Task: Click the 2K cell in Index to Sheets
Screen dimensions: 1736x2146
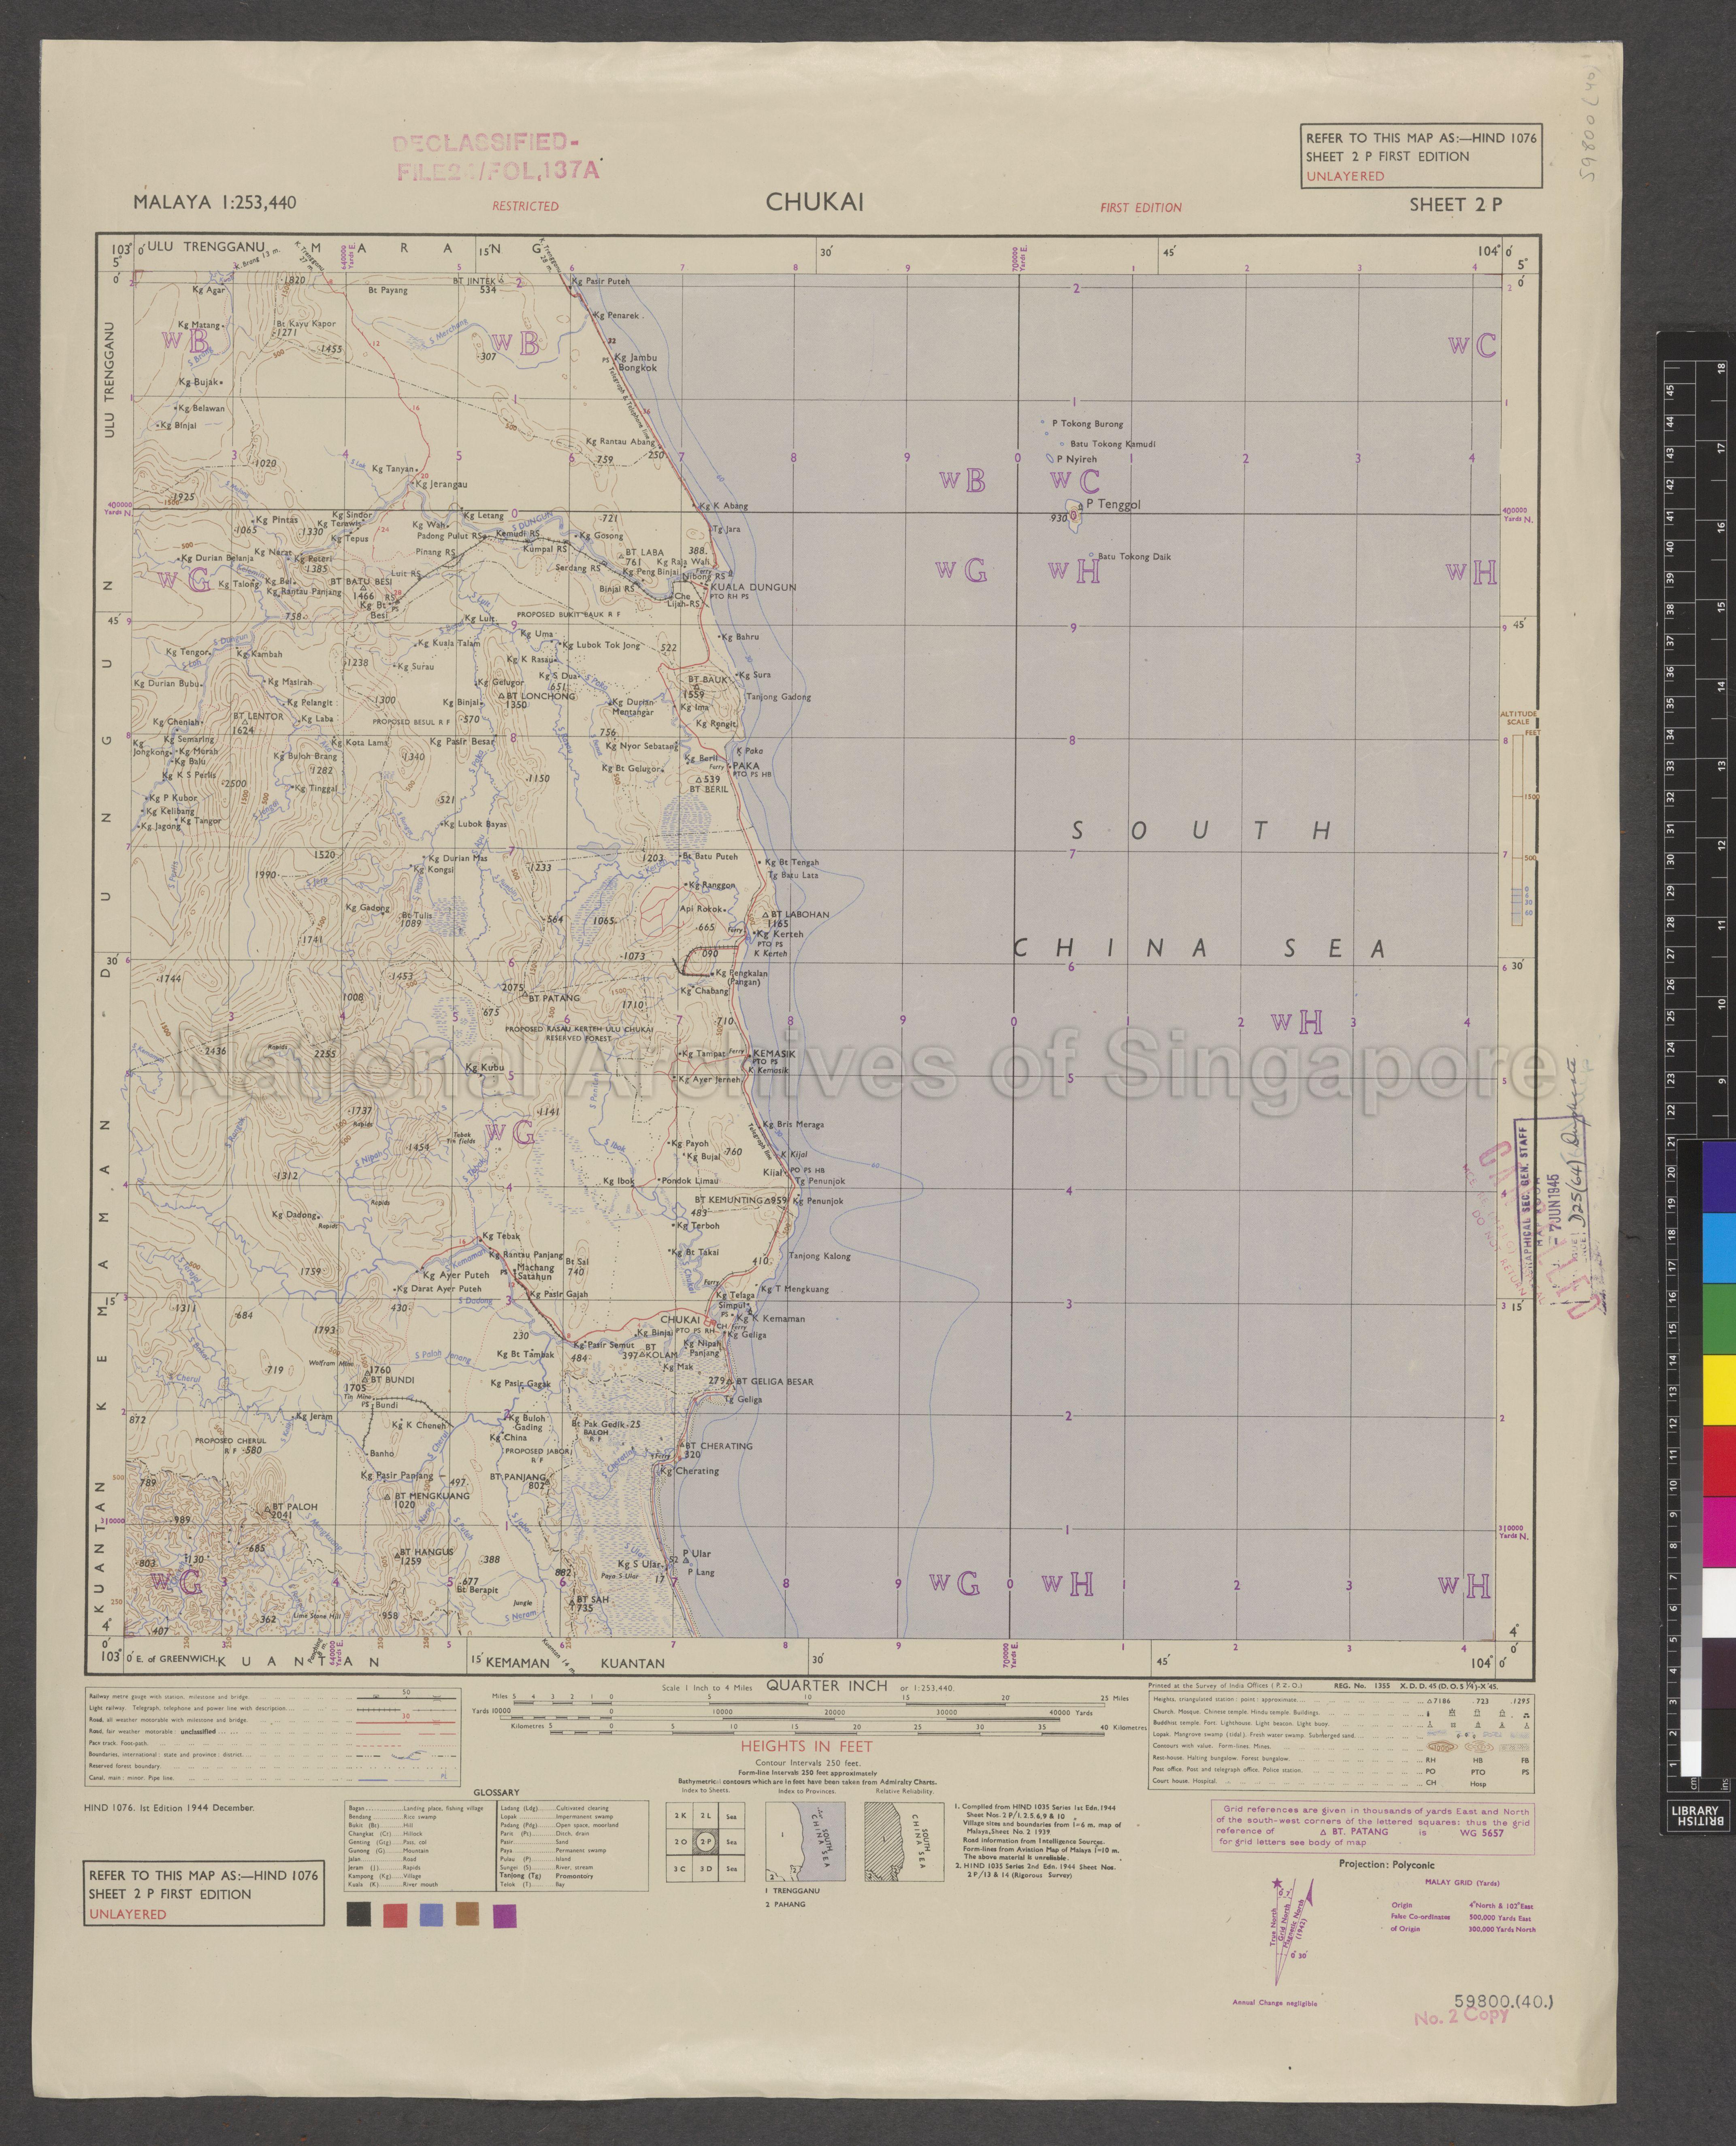Action: pos(680,1815)
